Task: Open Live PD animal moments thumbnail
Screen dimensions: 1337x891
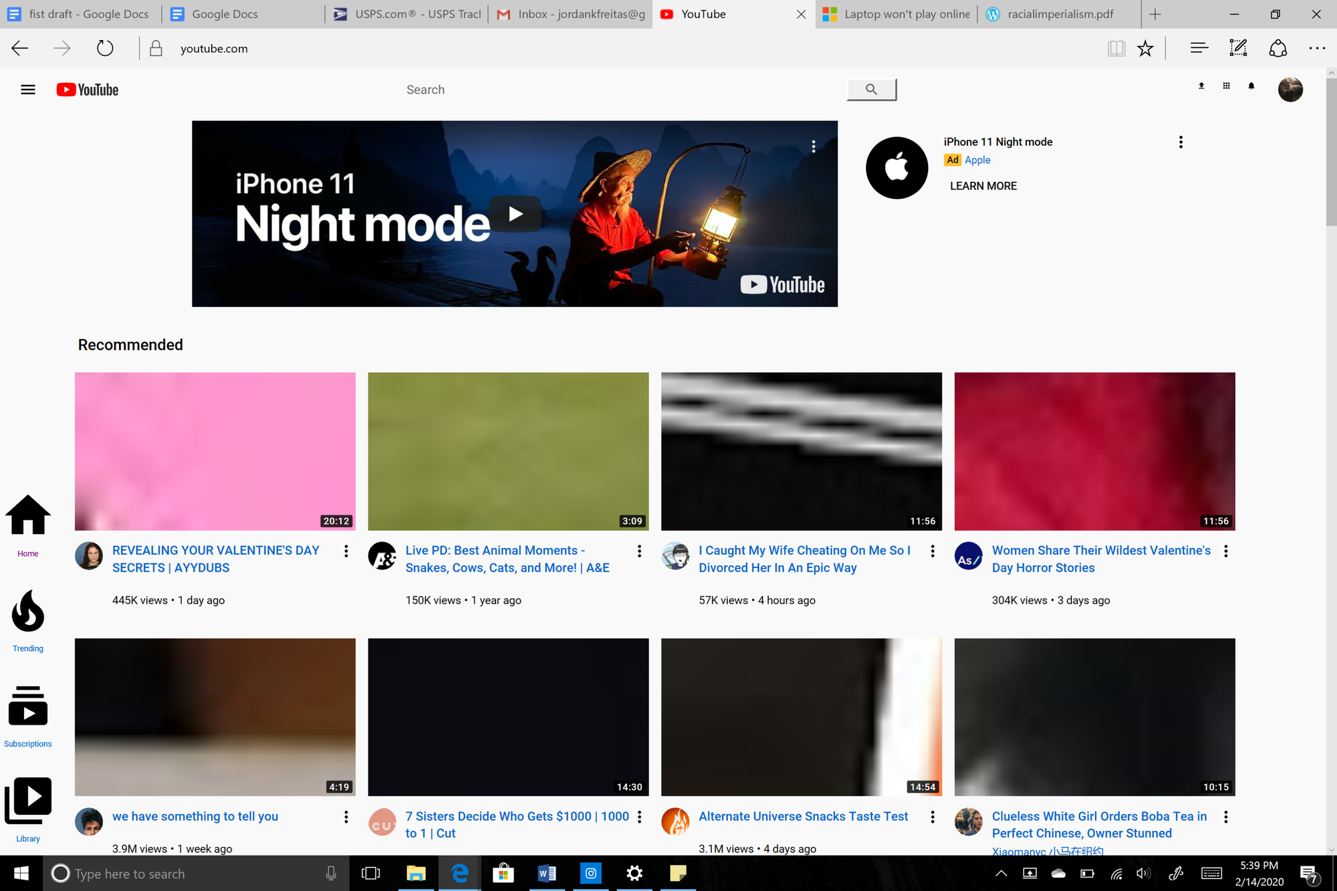Action: (508, 451)
